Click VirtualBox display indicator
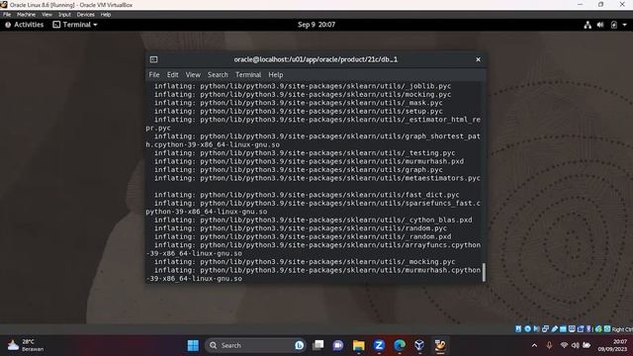633x356 pixels. point(572,329)
